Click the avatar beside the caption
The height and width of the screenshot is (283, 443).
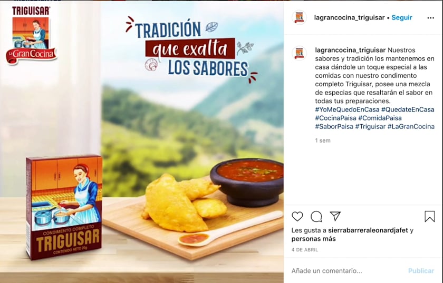(x=299, y=53)
